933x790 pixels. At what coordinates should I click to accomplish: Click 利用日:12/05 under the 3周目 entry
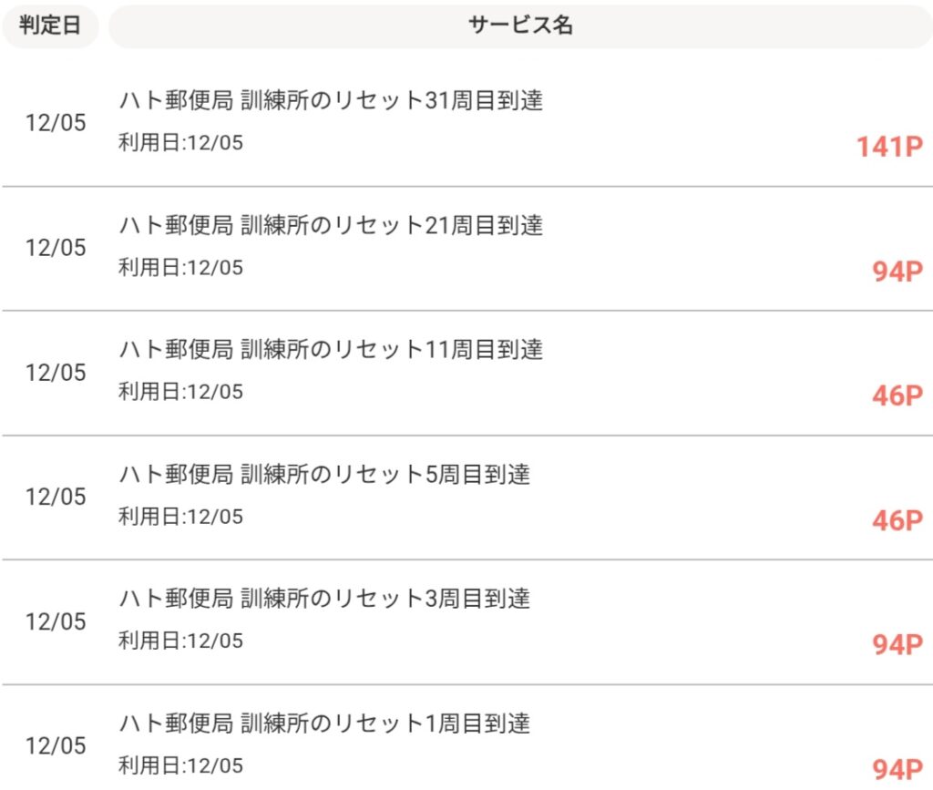pos(180,641)
